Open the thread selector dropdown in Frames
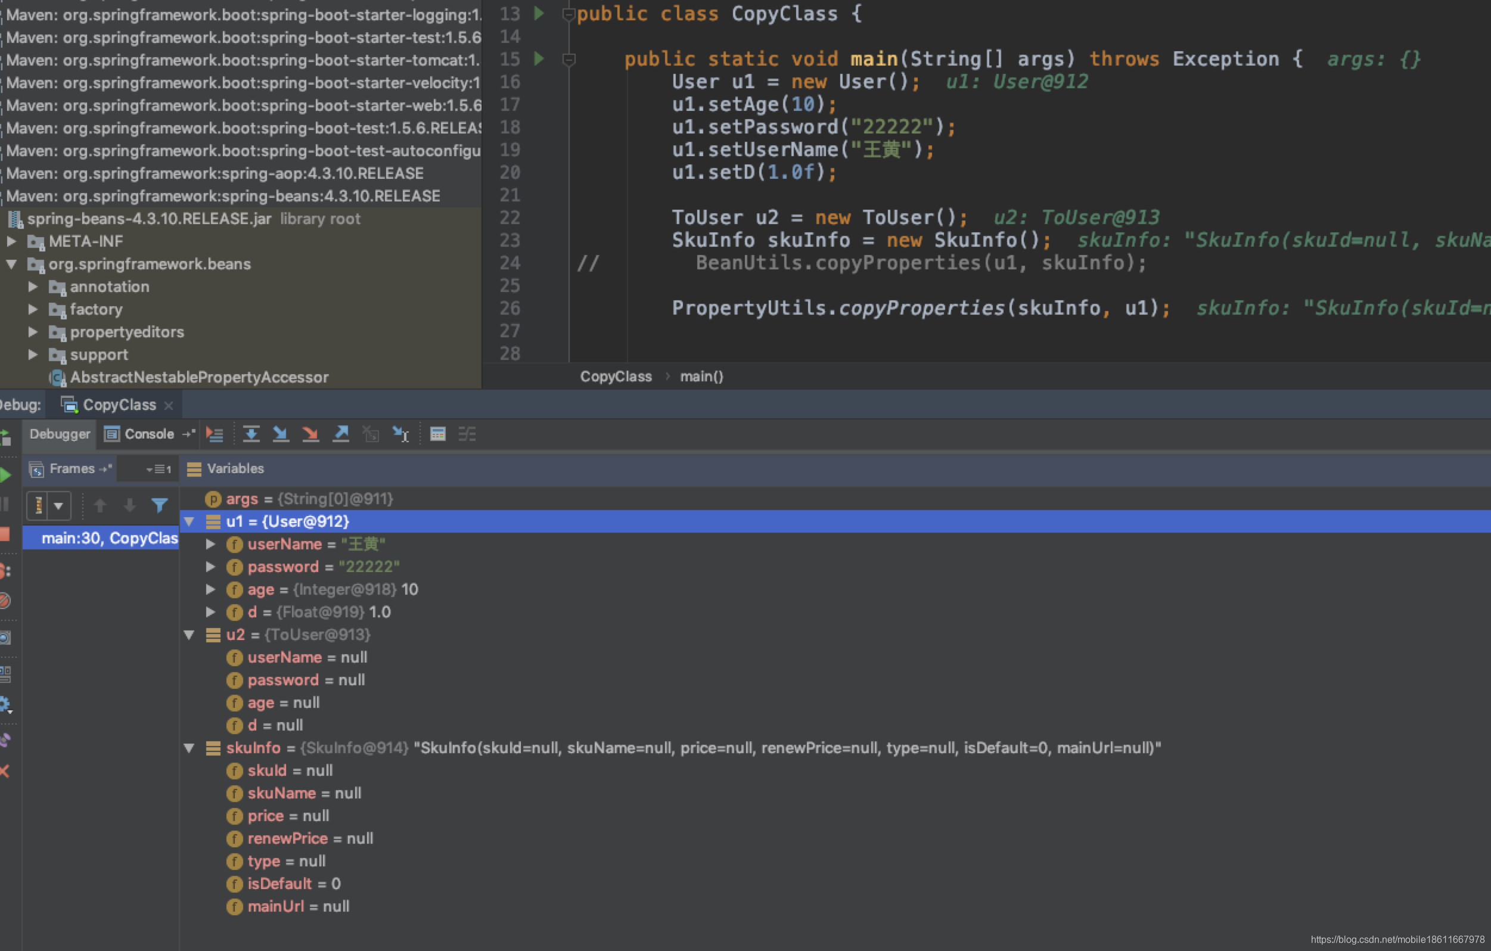Viewport: 1491px width, 951px height. (x=58, y=506)
